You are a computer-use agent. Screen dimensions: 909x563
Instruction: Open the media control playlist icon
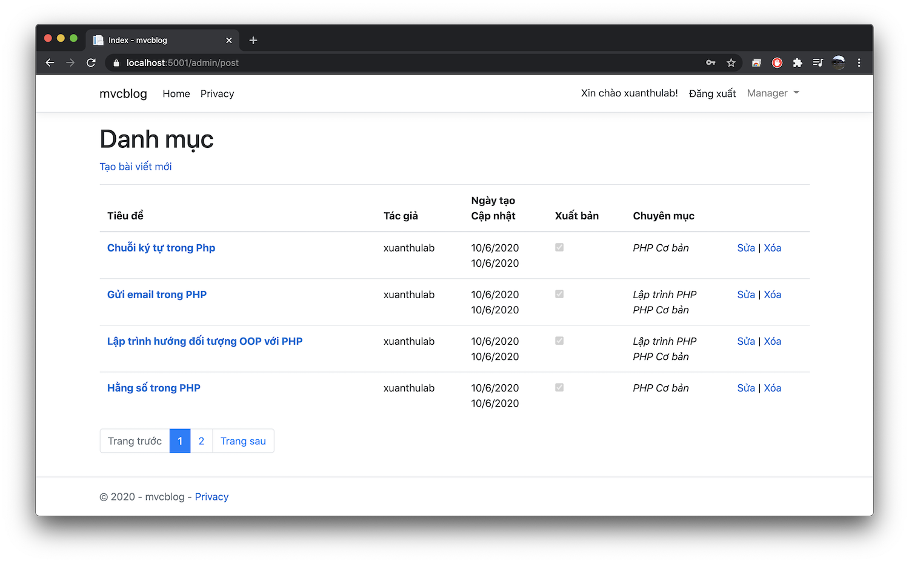[817, 62]
